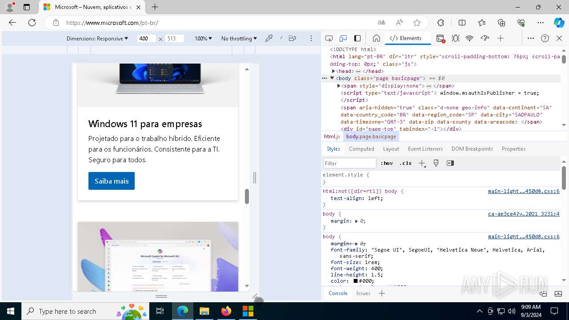This screenshot has width=569, height=320.
Task: Add page to favorites star
Action: pos(417,23)
